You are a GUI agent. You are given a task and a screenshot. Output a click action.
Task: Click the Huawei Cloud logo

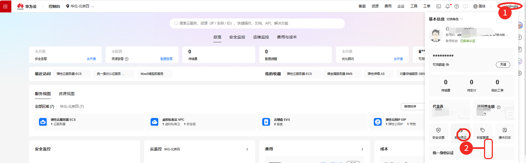tap(27, 6)
